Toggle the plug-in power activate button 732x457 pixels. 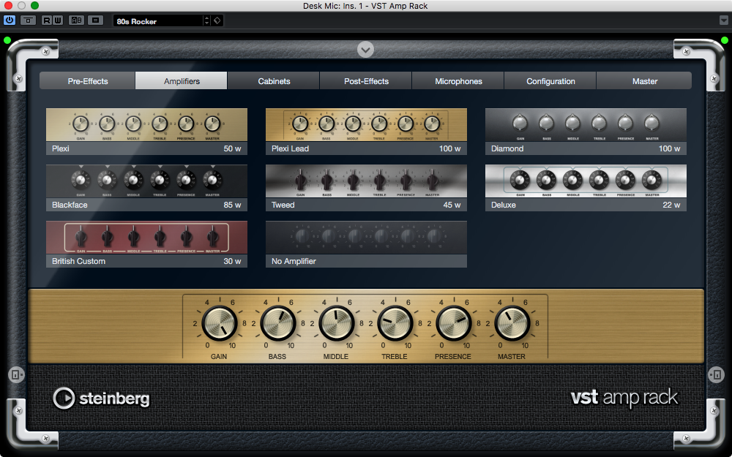pos(10,20)
